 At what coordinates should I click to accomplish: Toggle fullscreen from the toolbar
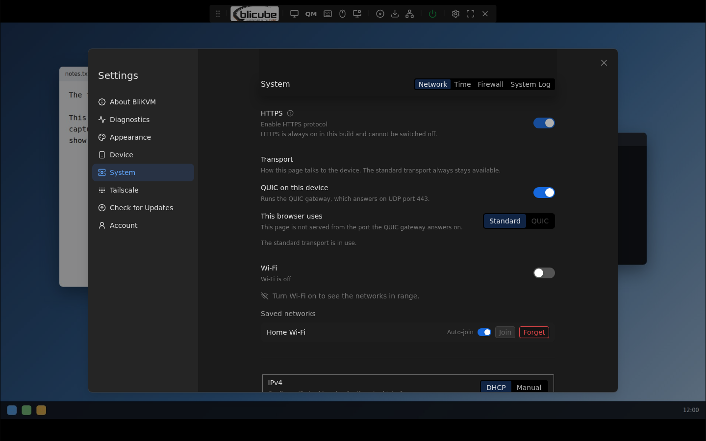click(470, 14)
